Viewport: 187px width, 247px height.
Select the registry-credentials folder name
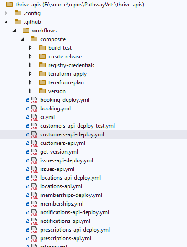pyautogui.click(x=71, y=65)
